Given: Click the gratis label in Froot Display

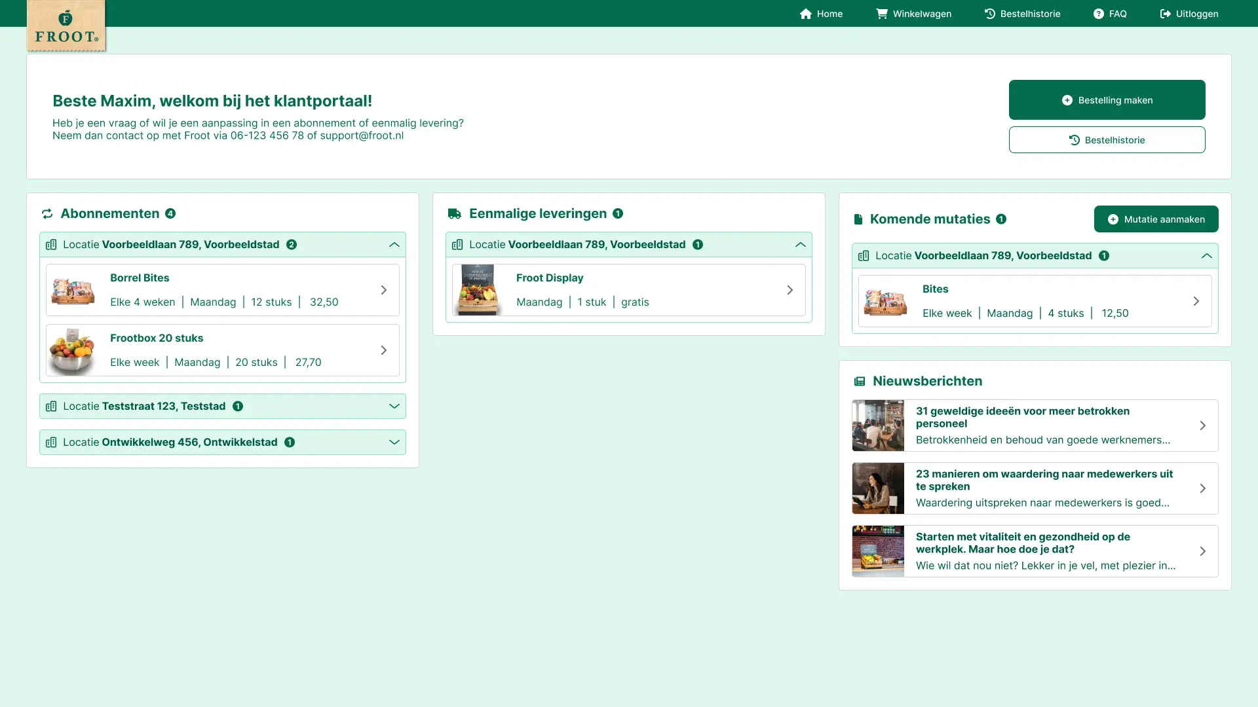Looking at the screenshot, I should 635,302.
